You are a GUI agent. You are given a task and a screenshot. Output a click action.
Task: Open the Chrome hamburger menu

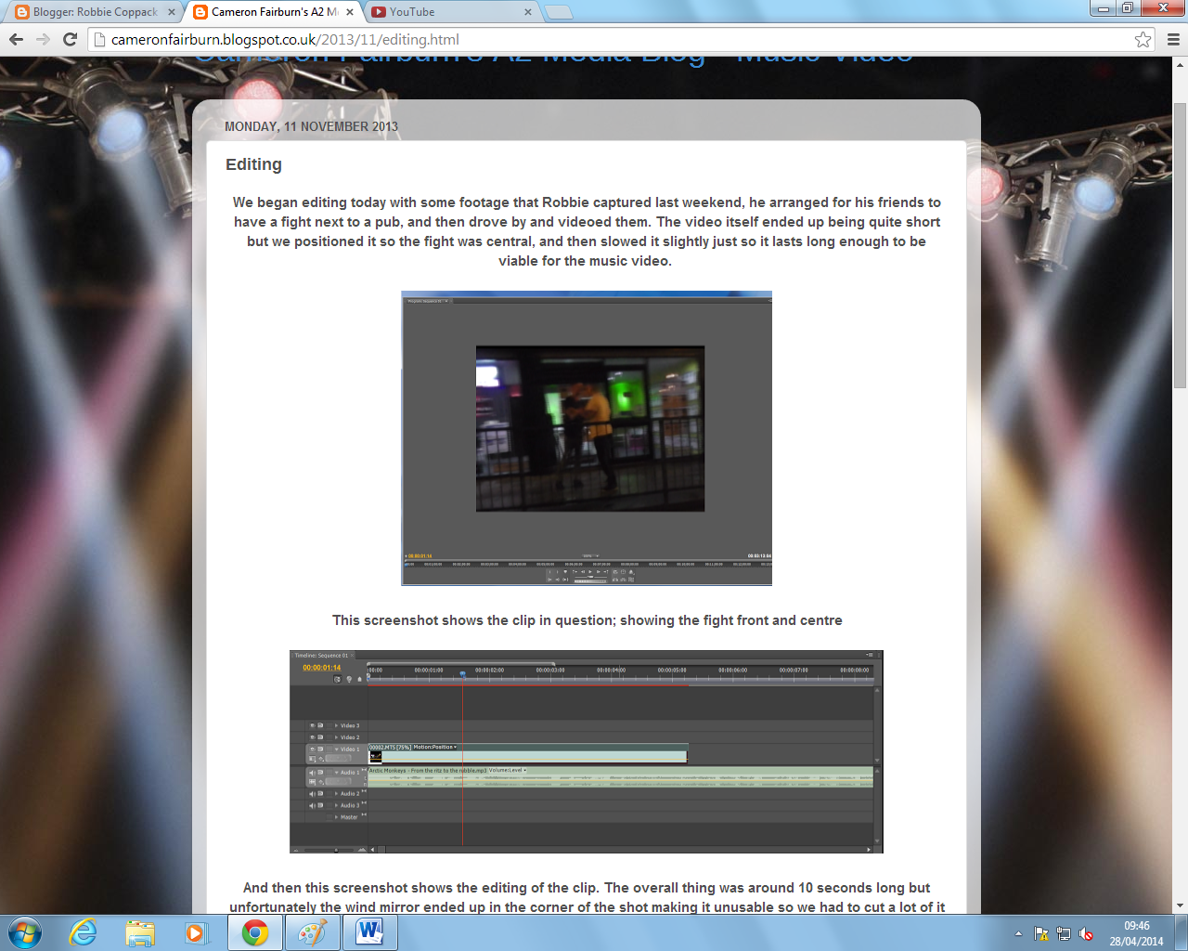pyautogui.click(x=1173, y=39)
